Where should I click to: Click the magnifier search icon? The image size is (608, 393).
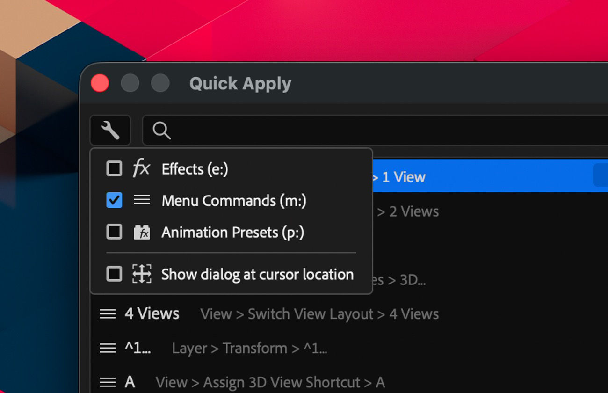tap(161, 131)
